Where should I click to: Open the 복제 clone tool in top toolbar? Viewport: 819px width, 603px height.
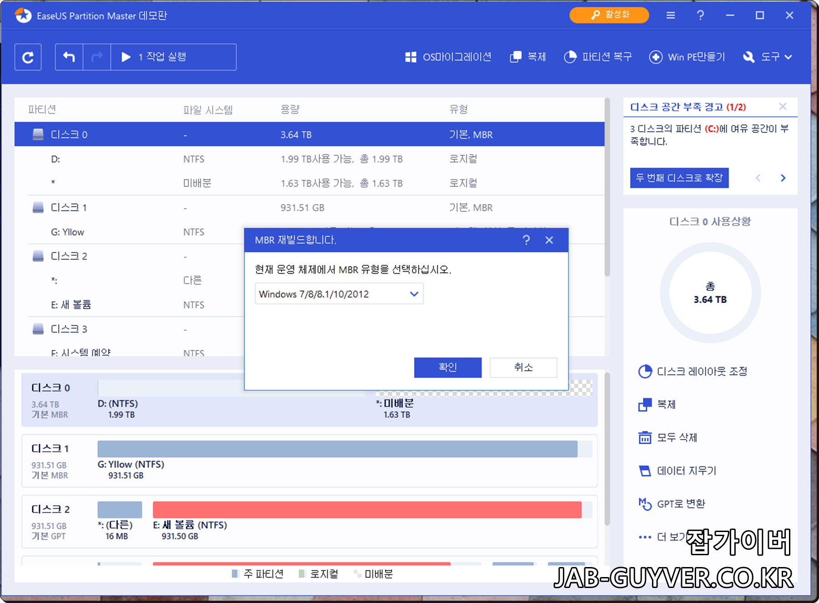coord(528,57)
